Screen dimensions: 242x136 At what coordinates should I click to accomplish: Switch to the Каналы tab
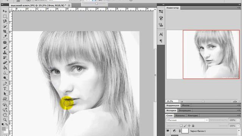[x=180, y=116]
